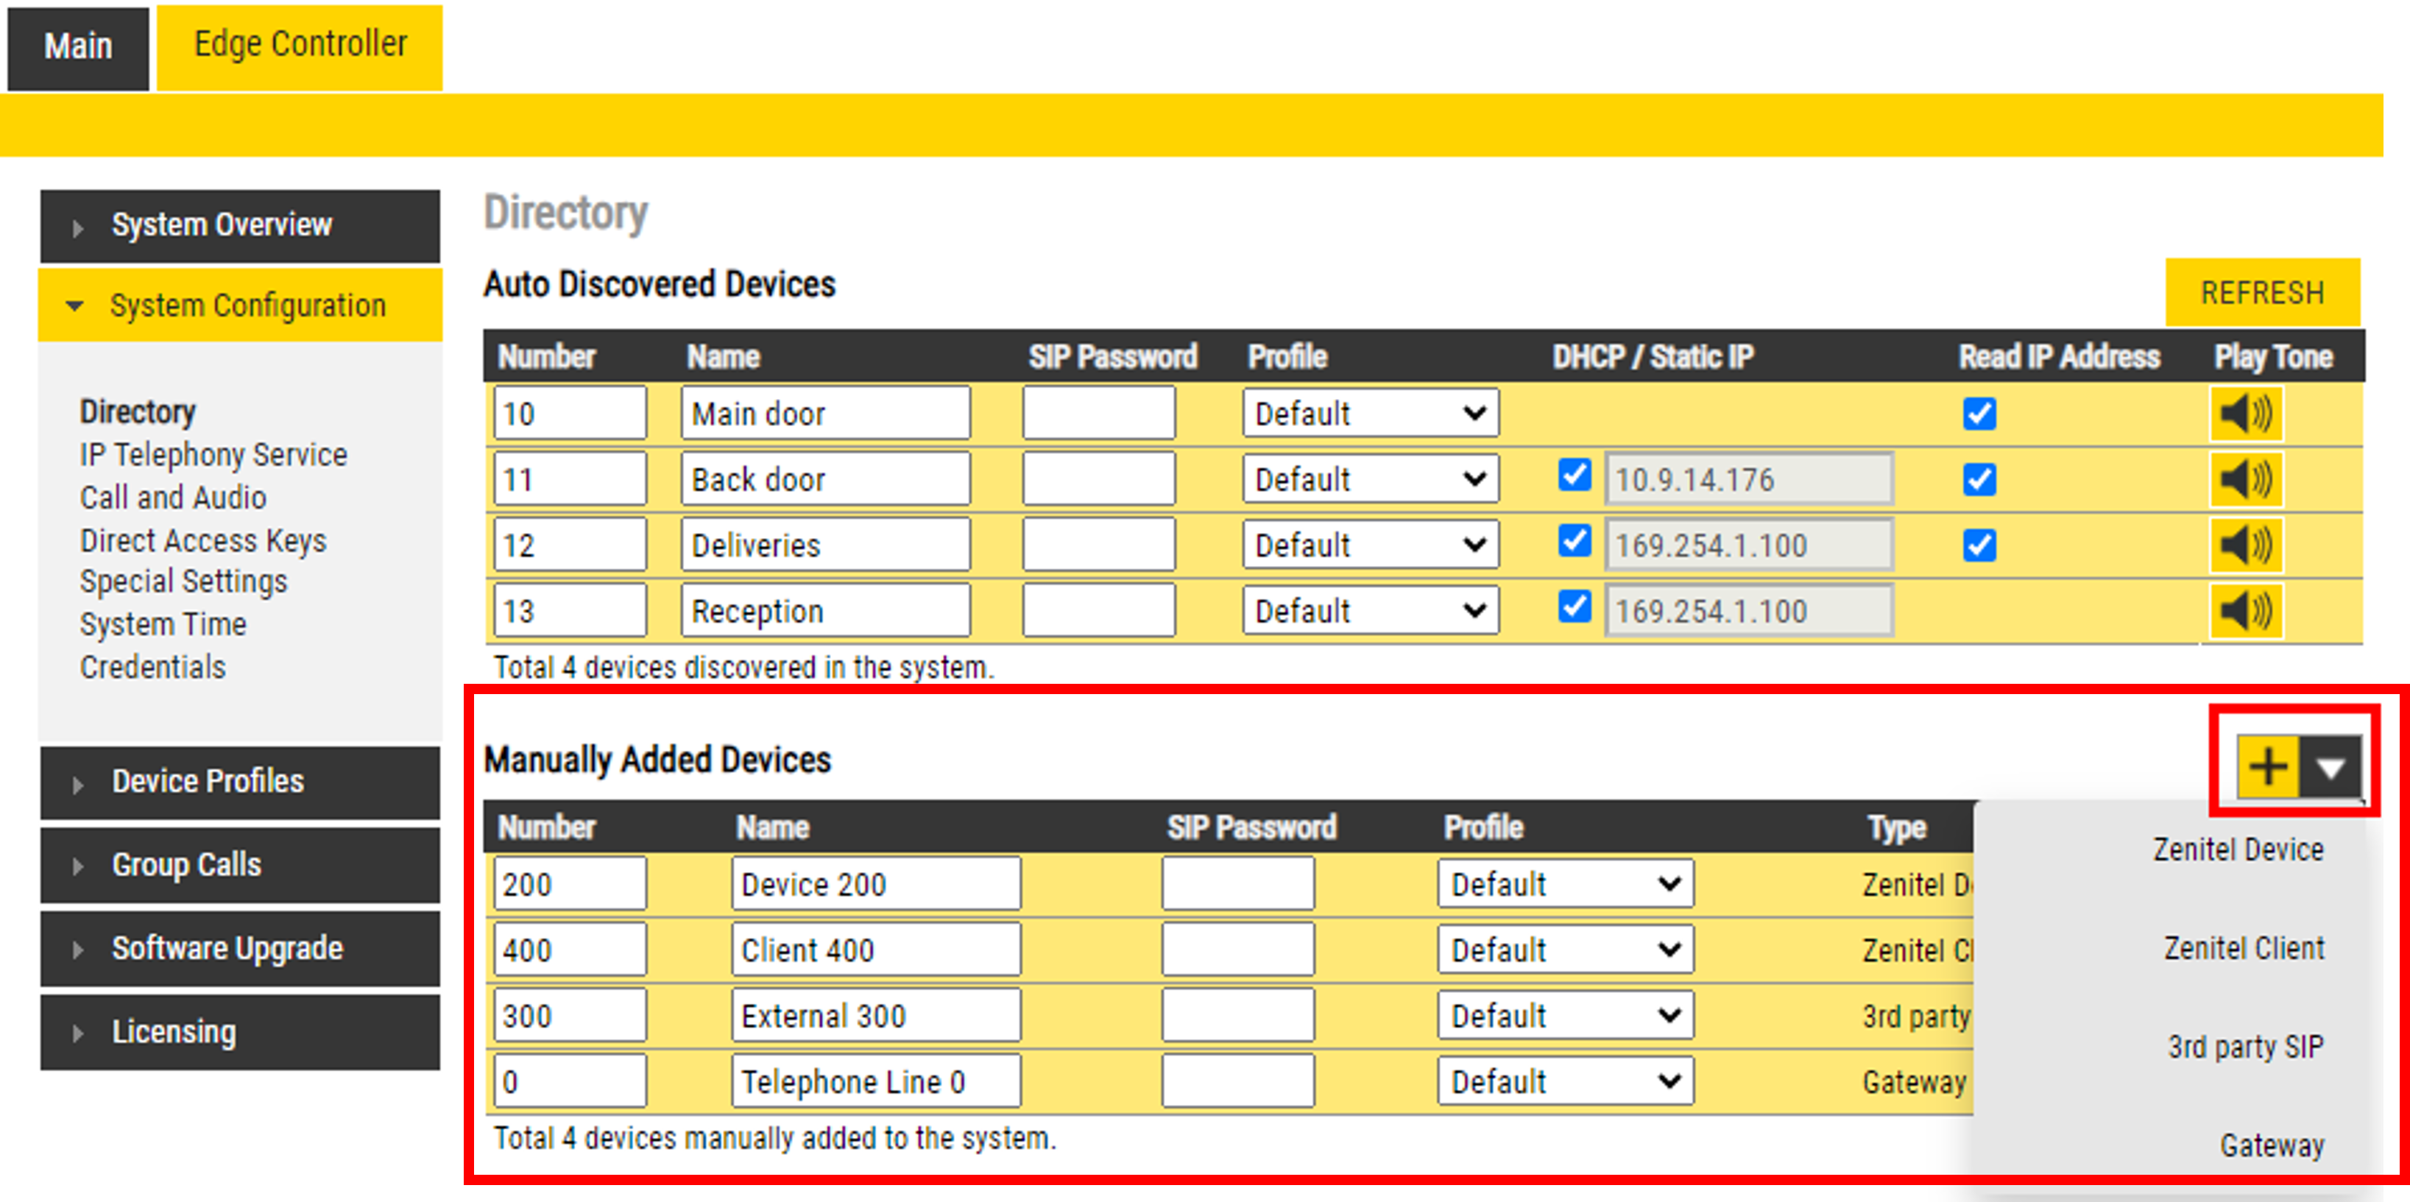Open Profile dropdown for Device 200

point(1565,884)
